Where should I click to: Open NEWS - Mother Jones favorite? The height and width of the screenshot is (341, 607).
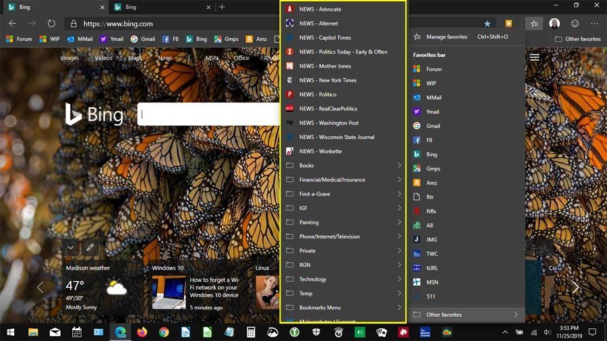tap(343, 66)
